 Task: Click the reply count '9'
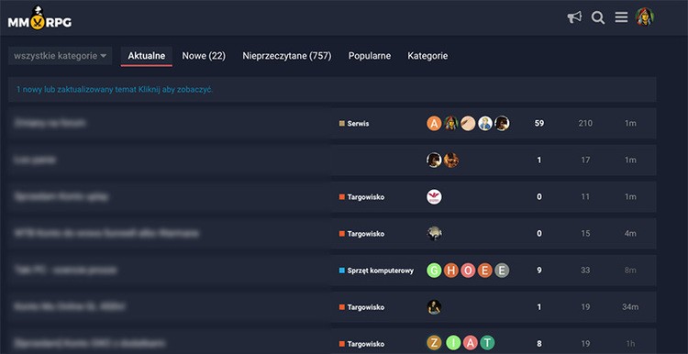(x=539, y=271)
